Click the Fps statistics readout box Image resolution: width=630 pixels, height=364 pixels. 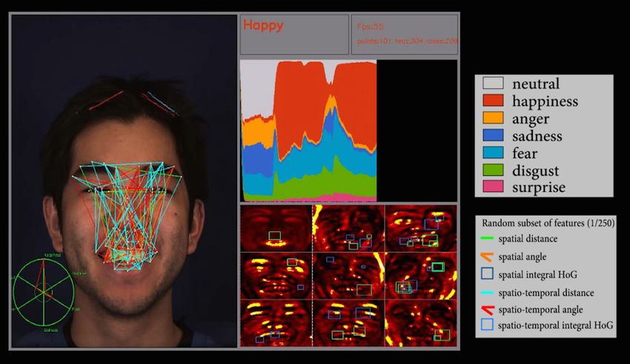tap(404, 34)
